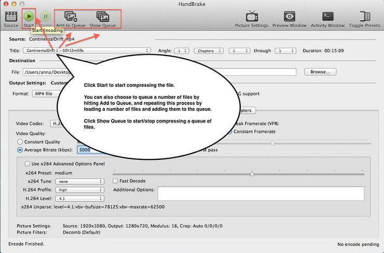Screen dimensions: 384x253
Task: Open the Preview Window eye icon
Action: click(290, 17)
